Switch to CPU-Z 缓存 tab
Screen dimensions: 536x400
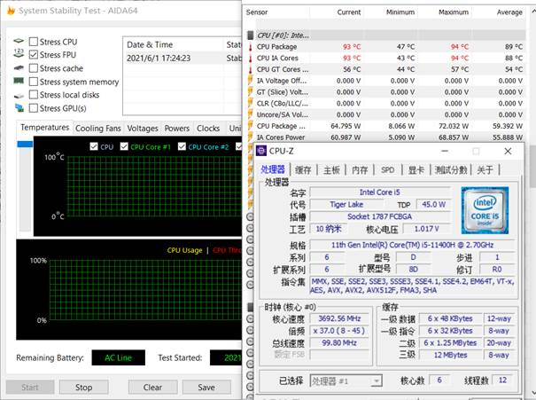pyautogui.click(x=303, y=169)
